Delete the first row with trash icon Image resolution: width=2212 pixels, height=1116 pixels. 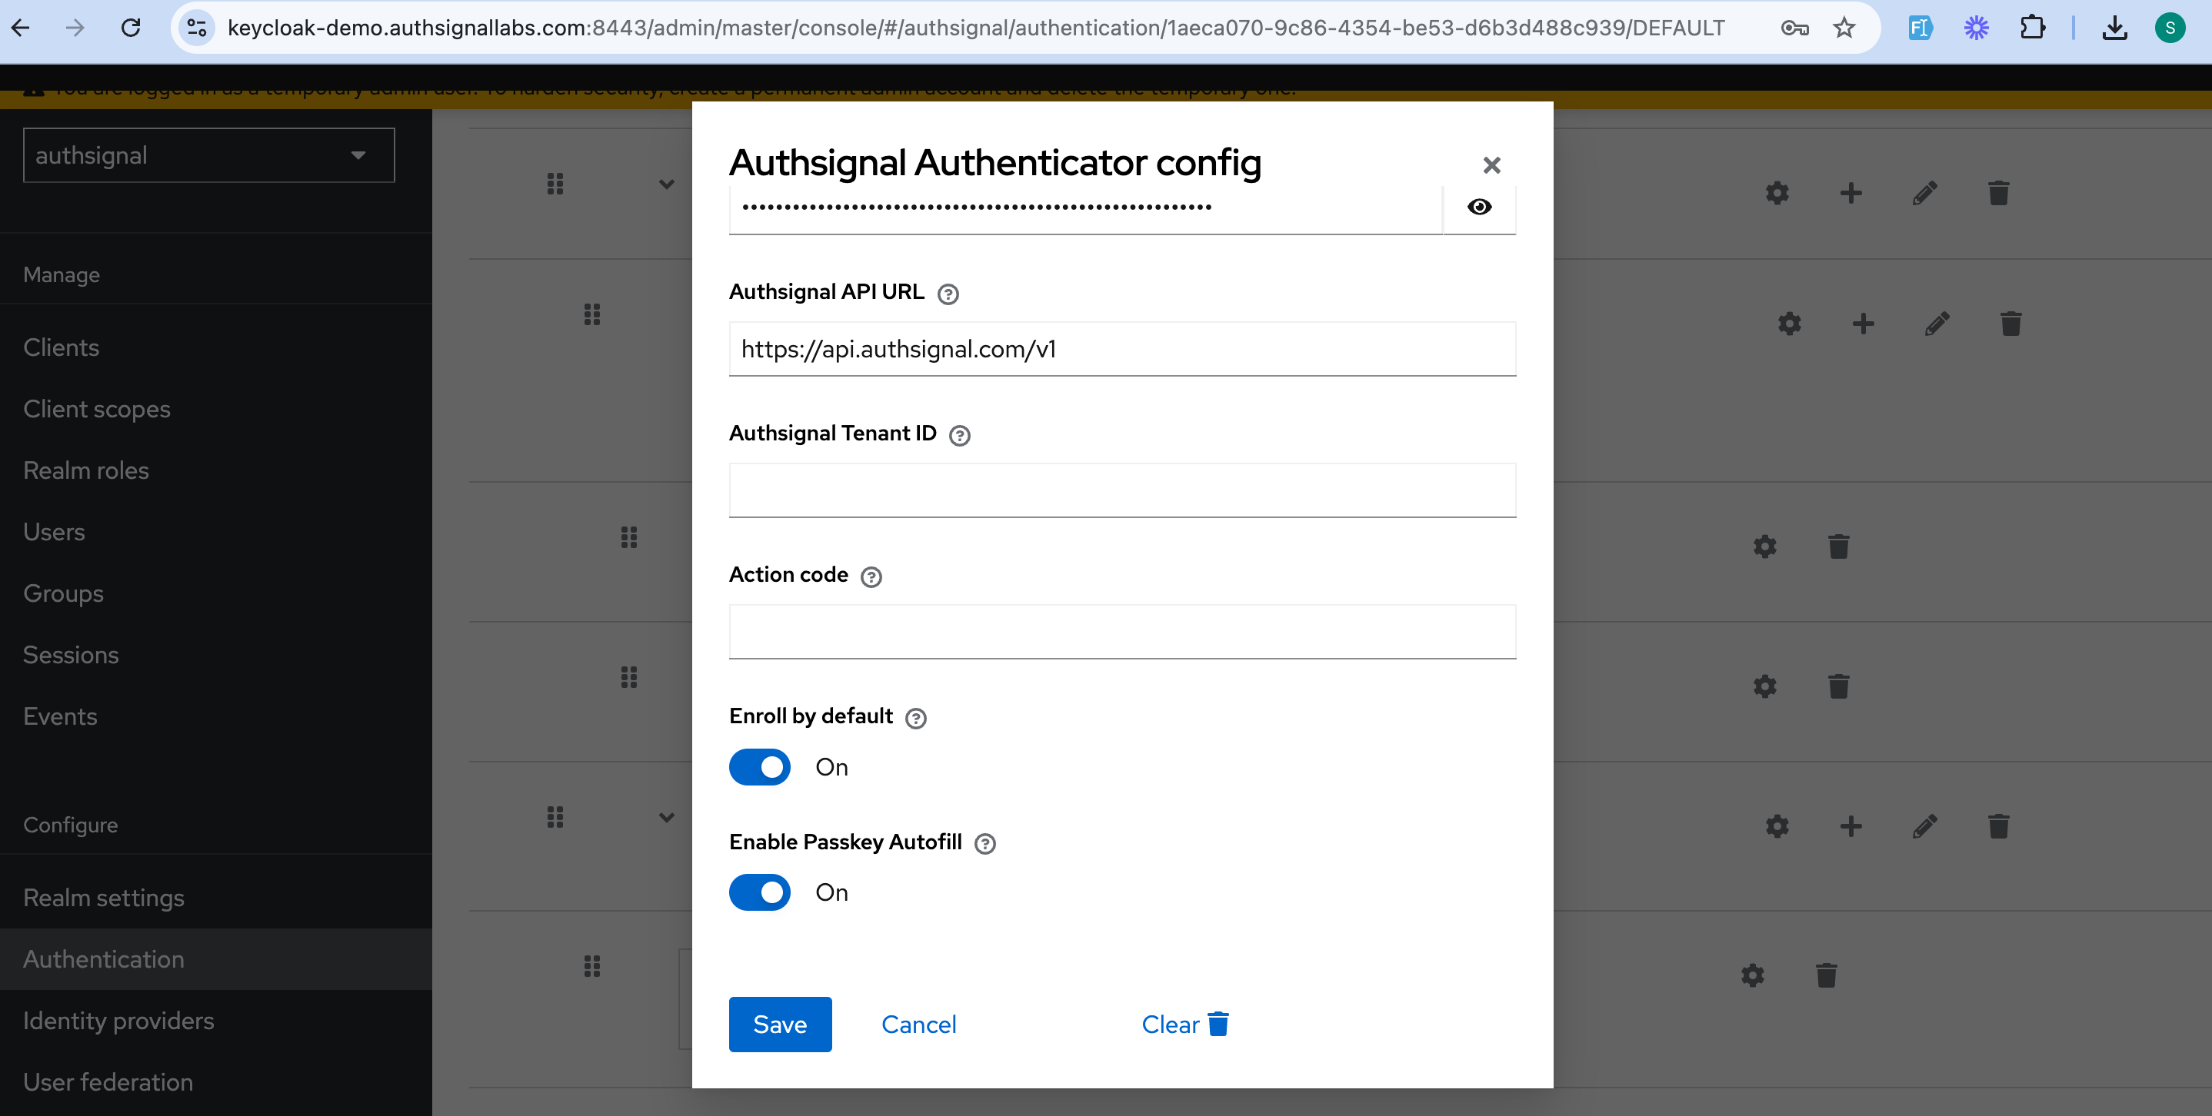click(x=1998, y=193)
